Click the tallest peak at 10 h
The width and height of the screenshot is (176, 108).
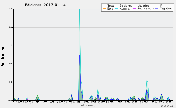coord(79,10)
